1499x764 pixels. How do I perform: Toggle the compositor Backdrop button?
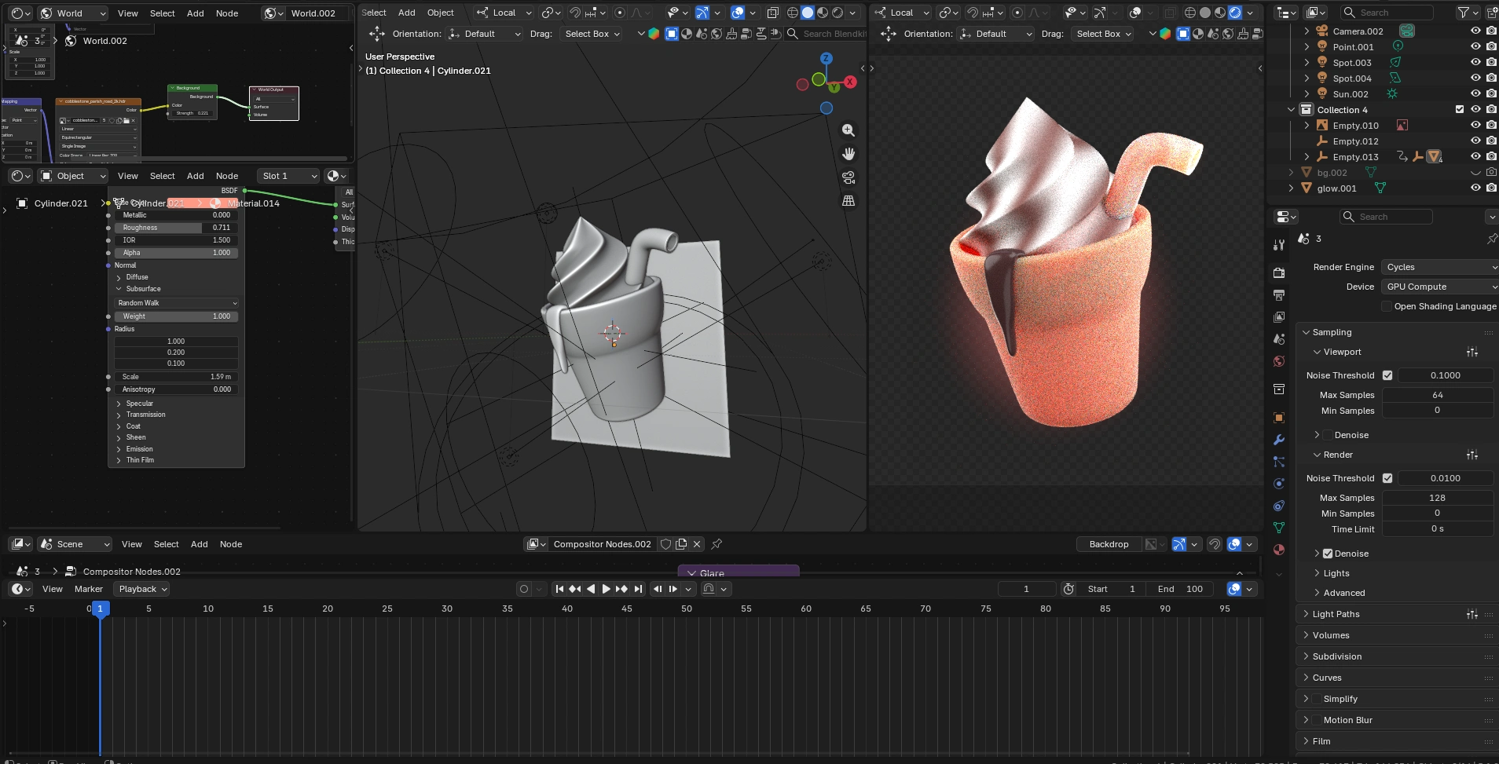pos(1109,544)
